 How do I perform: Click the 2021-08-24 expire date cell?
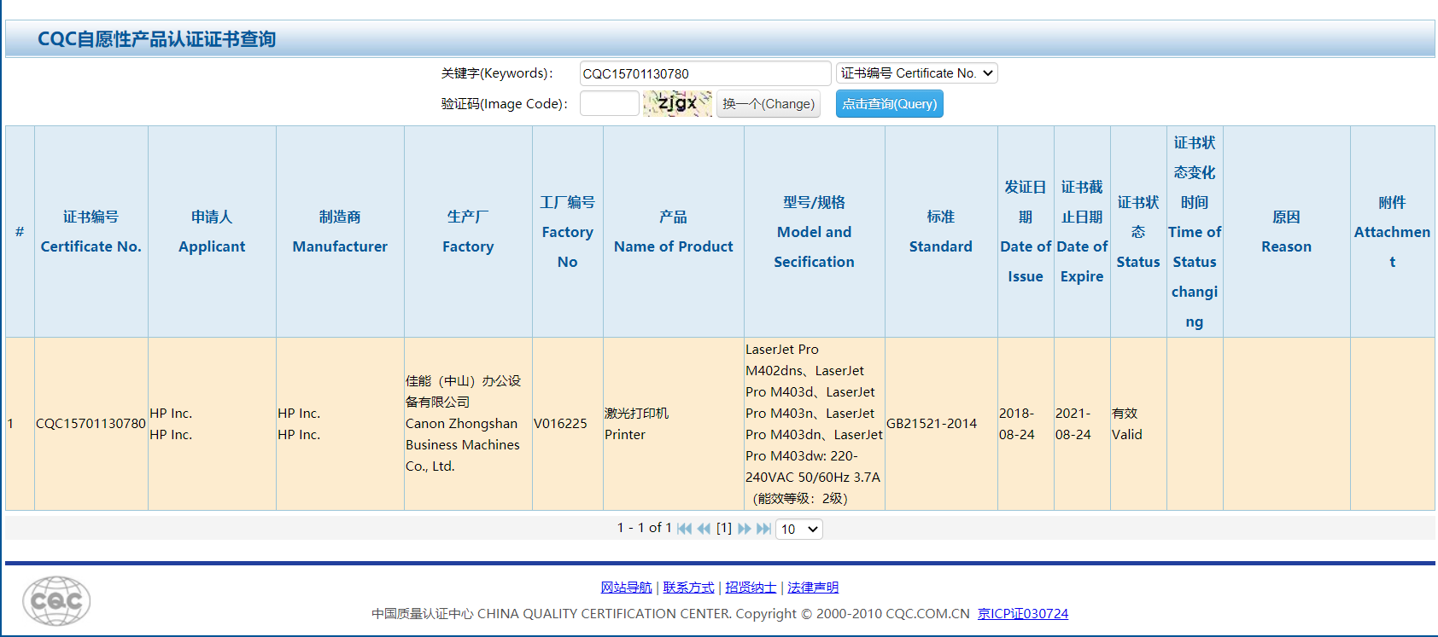click(1082, 424)
